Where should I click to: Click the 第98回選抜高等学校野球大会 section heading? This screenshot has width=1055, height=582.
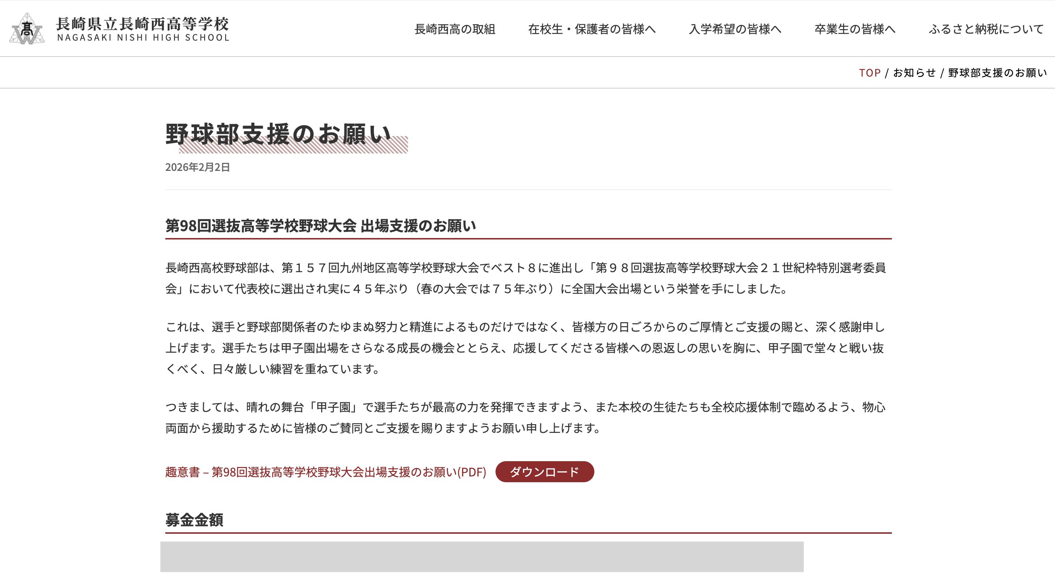click(320, 226)
